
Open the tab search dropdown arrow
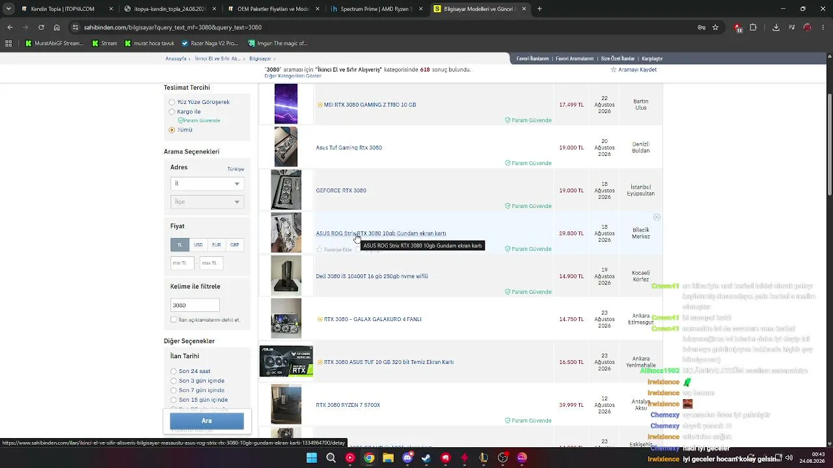(x=8, y=9)
